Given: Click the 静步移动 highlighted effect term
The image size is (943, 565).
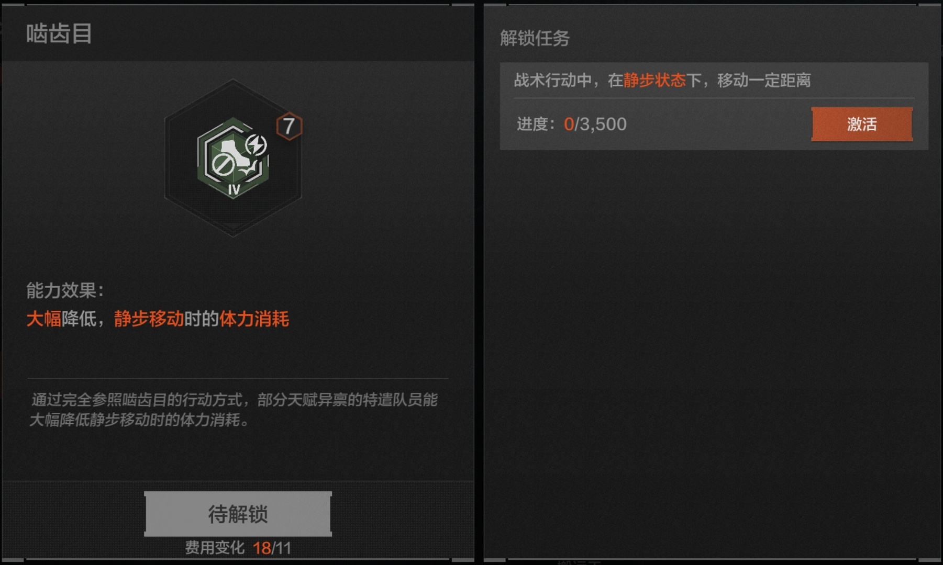Looking at the screenshot, I should click(x=149, y=319).
